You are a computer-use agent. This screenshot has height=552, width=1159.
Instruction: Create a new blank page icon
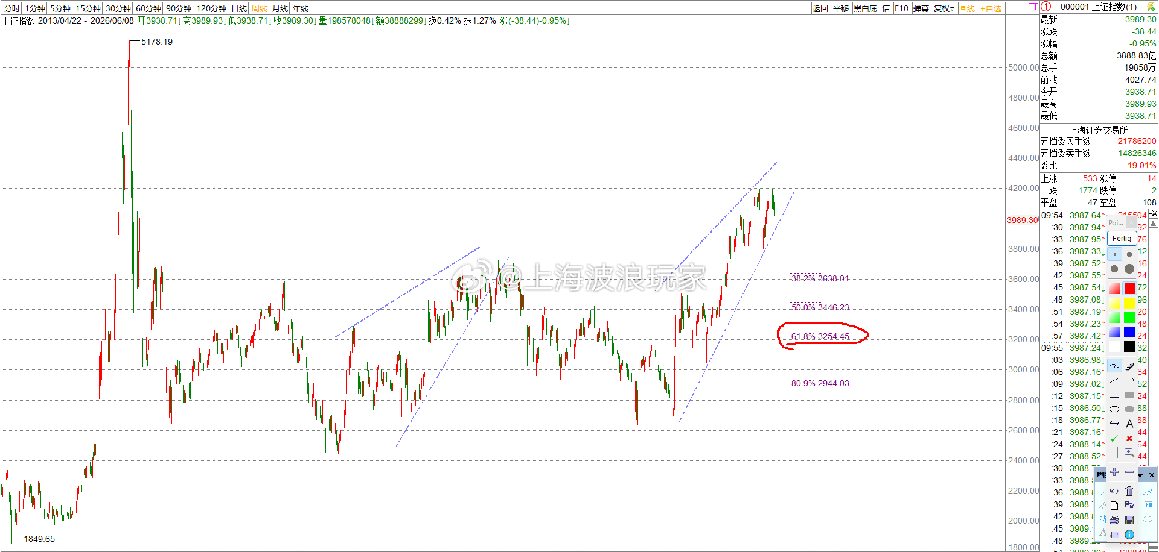(x=1114, y=506)
